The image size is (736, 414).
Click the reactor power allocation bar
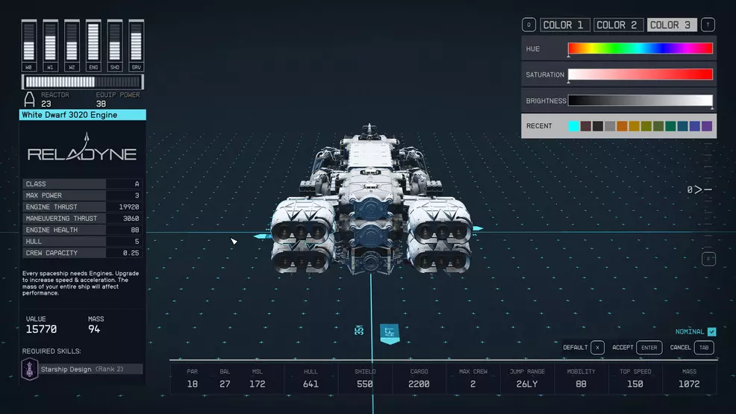pos(83,82)
